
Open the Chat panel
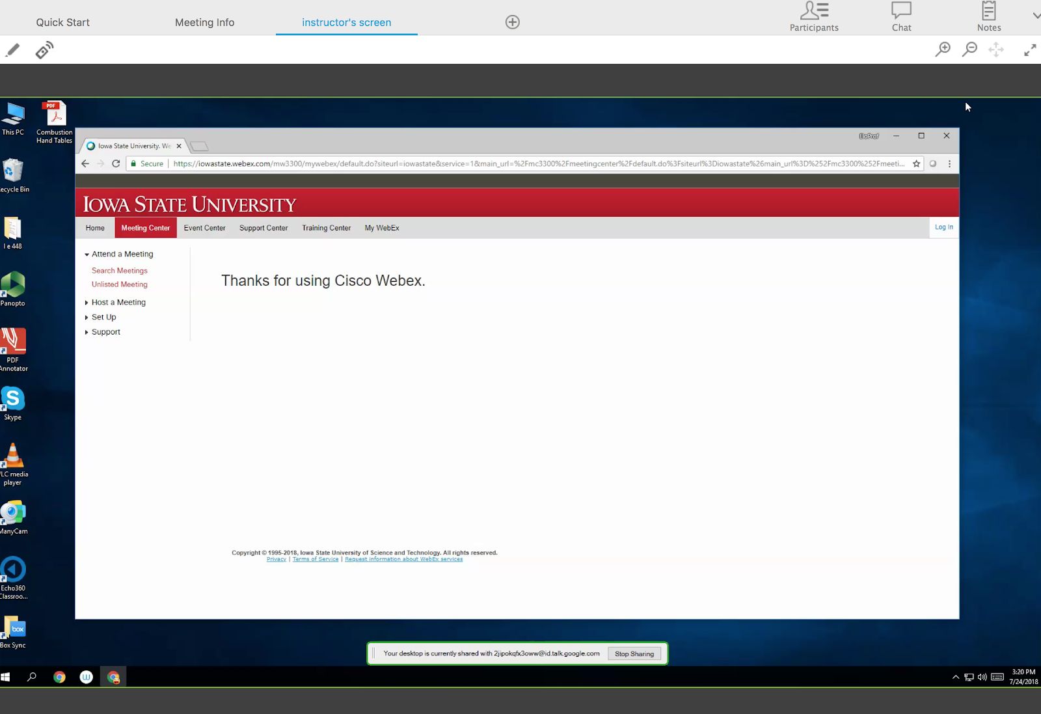901,17
